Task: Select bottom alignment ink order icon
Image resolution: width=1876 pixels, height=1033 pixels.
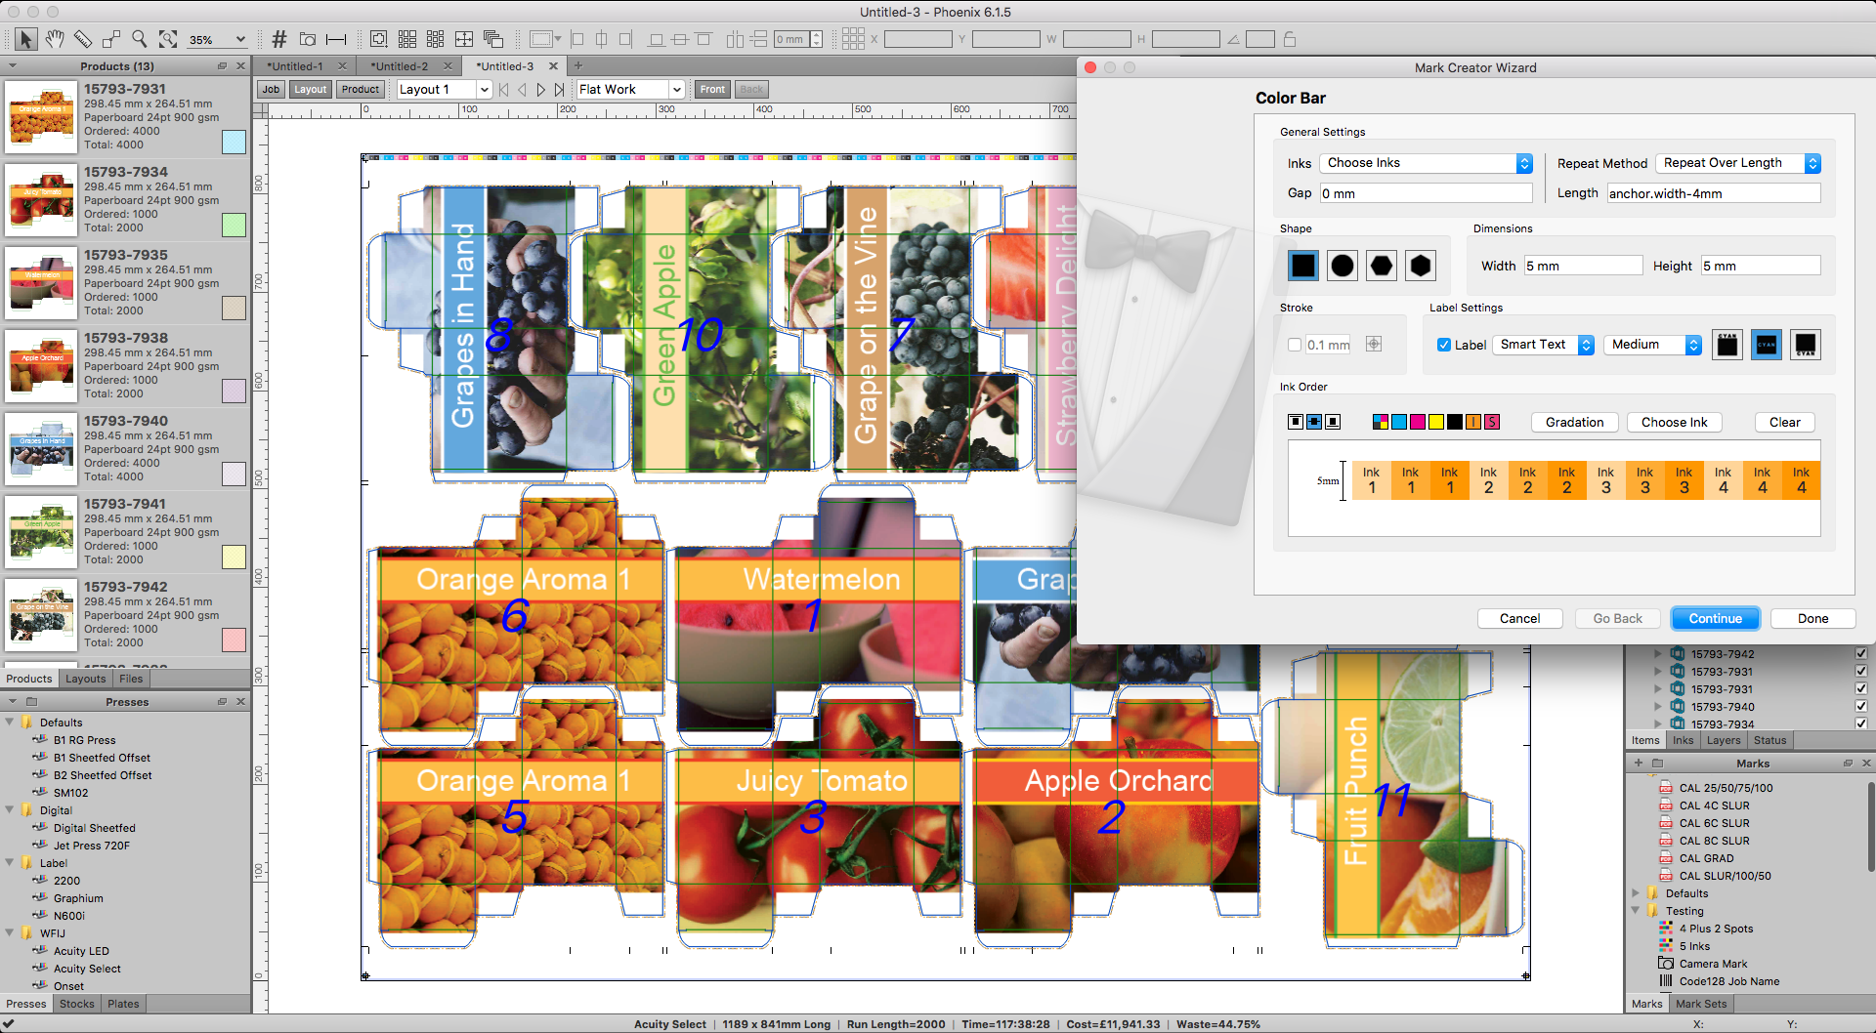Action: (x=1333, y=422)
